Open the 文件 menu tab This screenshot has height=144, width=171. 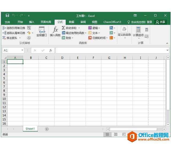click(x=7, y=22)
